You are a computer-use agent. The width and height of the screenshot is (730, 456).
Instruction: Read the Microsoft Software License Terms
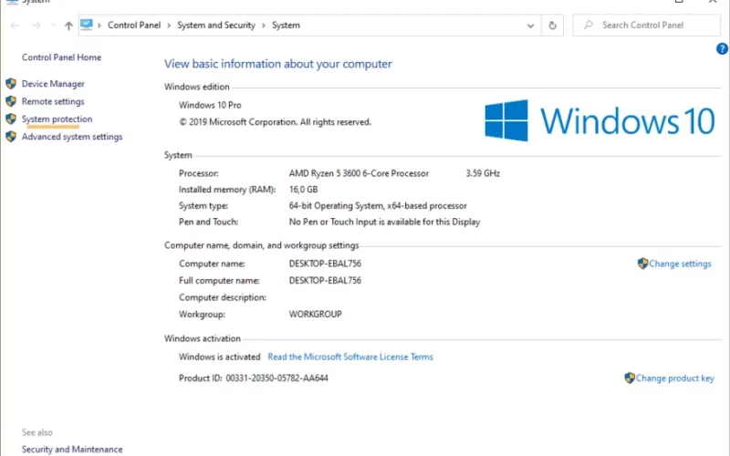[x=350, y=357]
